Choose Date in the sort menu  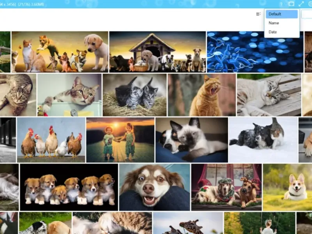coord(282,32)
